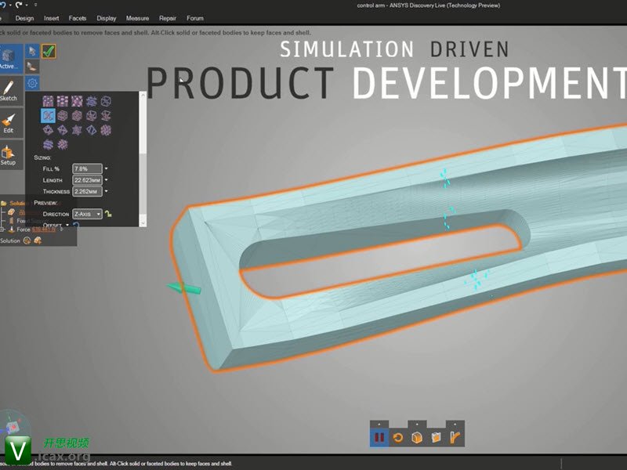627x470 pixels.
Task: Open the Repair tab
Action: point(168,18)
